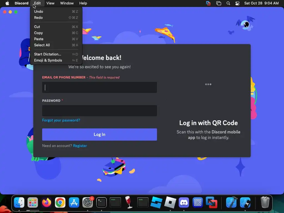
Task: Click the QR code loading dots
Action: (x=208, y=84)
